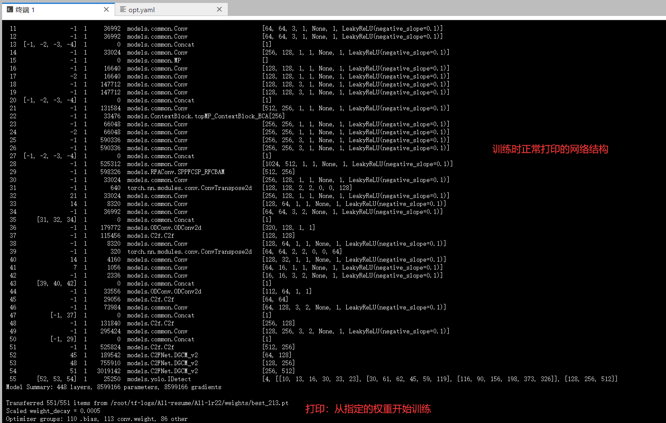The image size is (666, 423).
Task: Switch to the 终端 1 tab
Action: pos(58,10)
